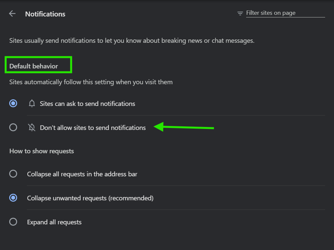Viewport: 334px width, 250px height.
Task: Choose the "Collapse all requests" radio circle
Action: point(13,174)
